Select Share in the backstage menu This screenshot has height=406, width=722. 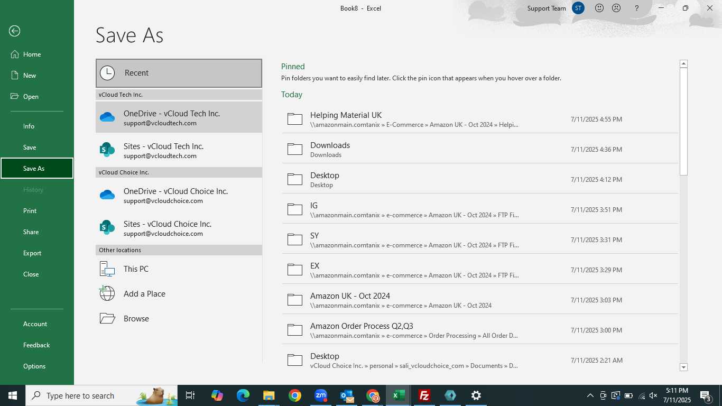37,232
